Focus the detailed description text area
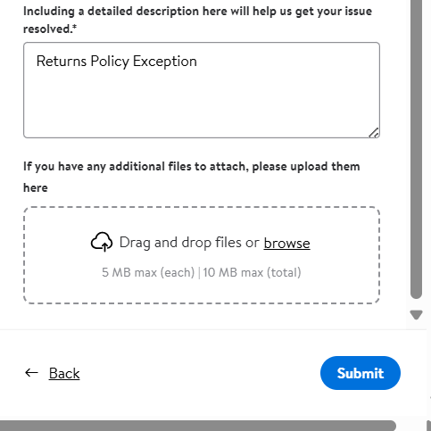431x431 pixels. click(x=202, y=90)
